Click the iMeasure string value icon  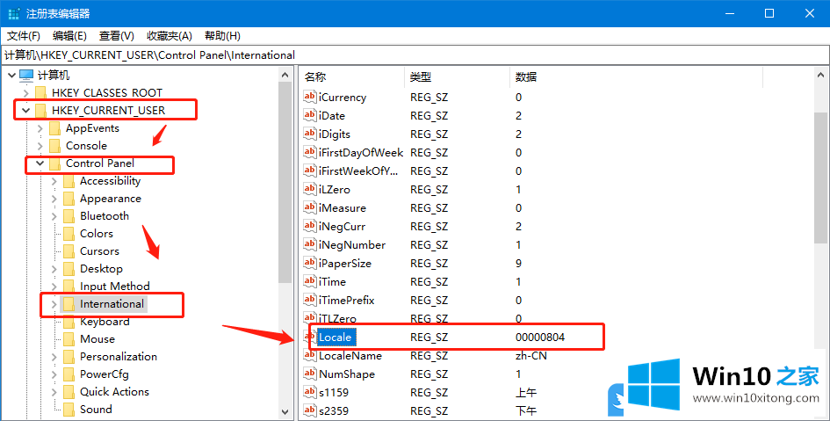click(310, 207)
